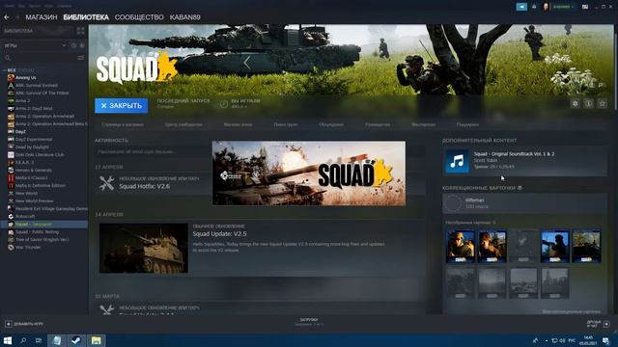
Task: Open the МАГАЗИН store tab
Action: click(42, 17)
